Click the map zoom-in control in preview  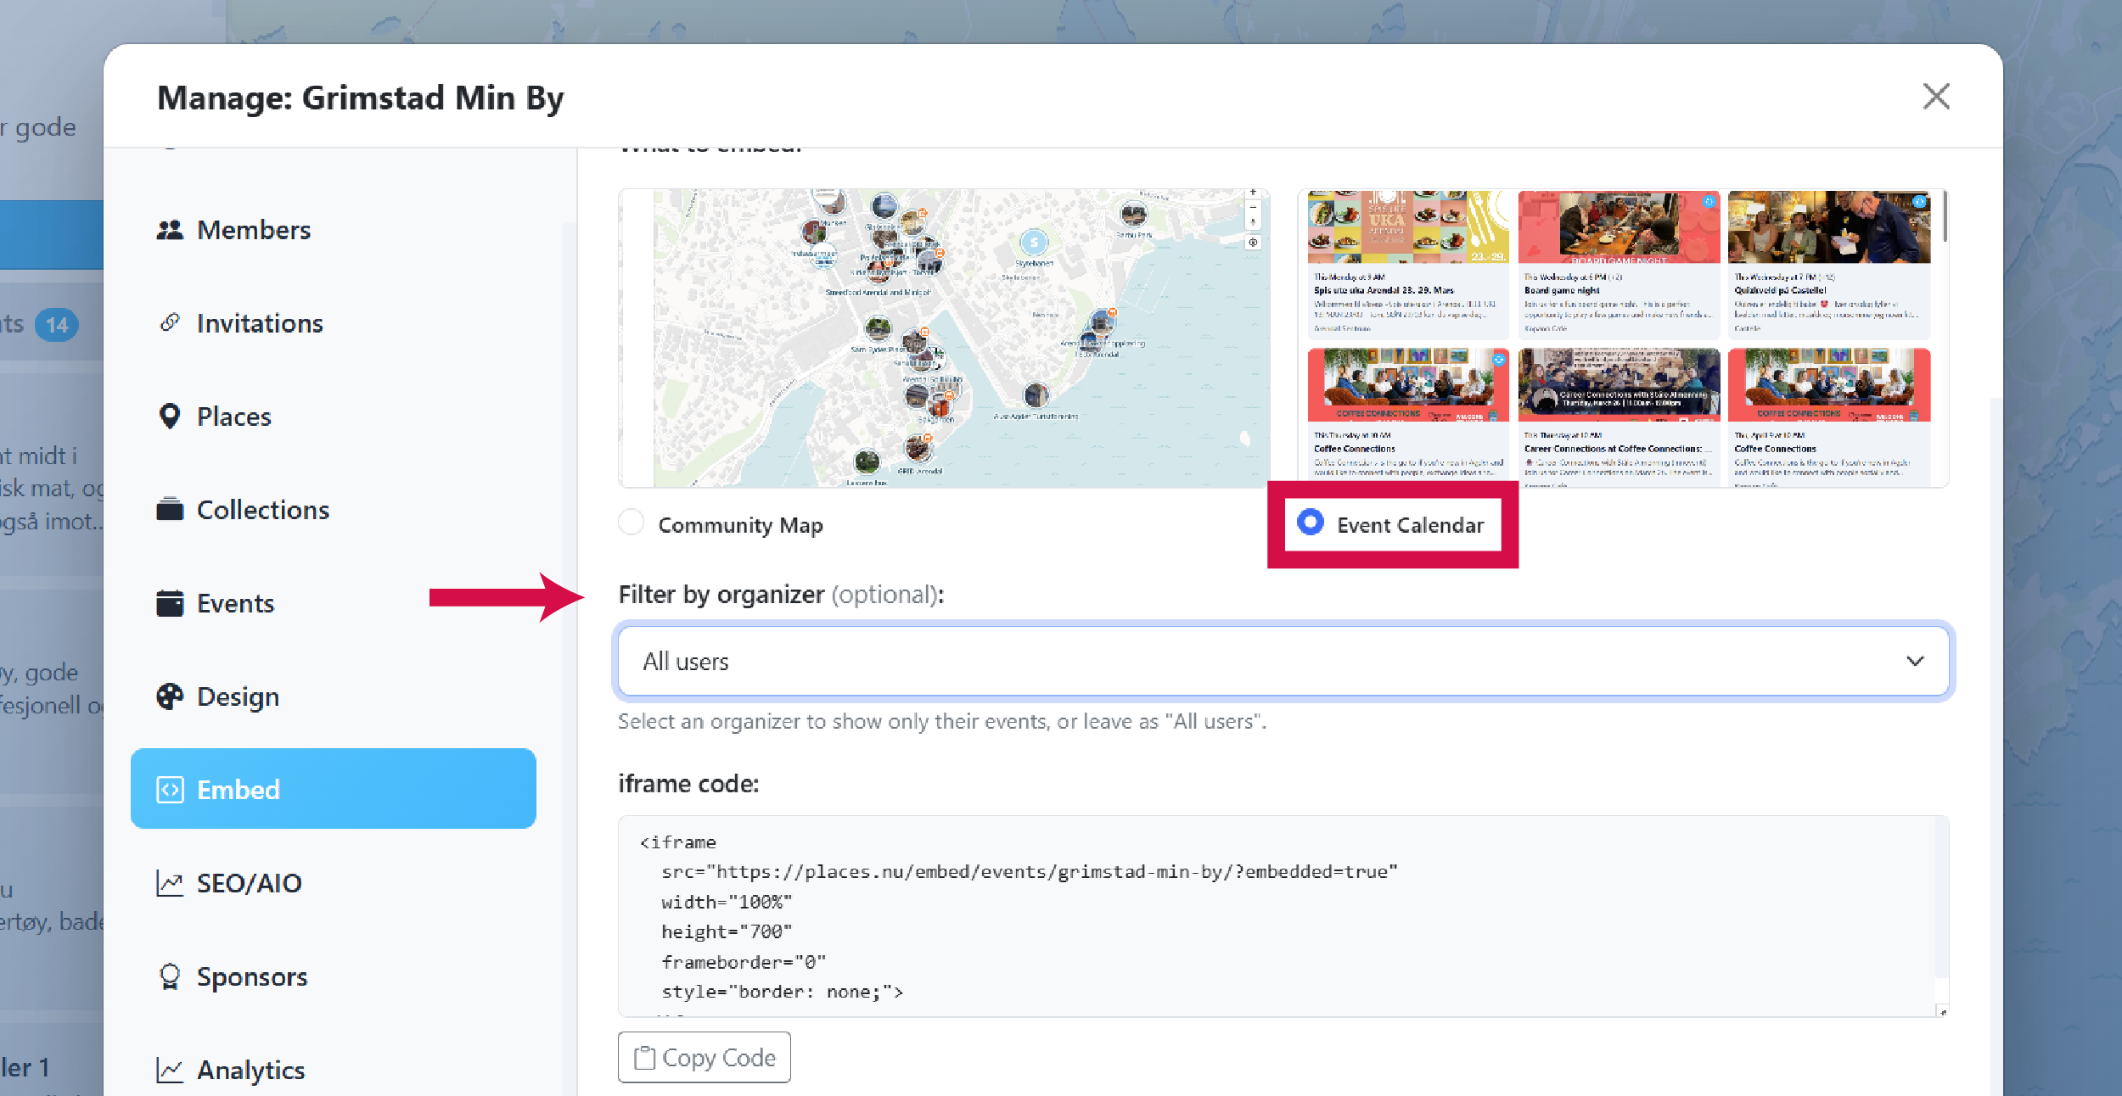1253,193
